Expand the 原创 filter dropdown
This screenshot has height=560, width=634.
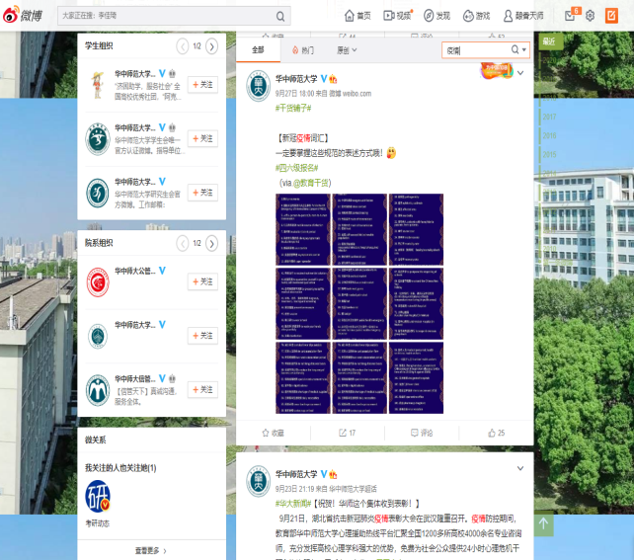click(x=346, y=49)
